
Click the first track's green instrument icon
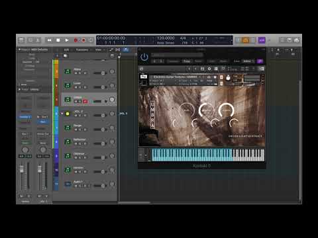[68, 71]
